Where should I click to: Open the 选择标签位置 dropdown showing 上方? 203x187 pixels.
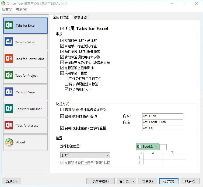click(85, 155)
